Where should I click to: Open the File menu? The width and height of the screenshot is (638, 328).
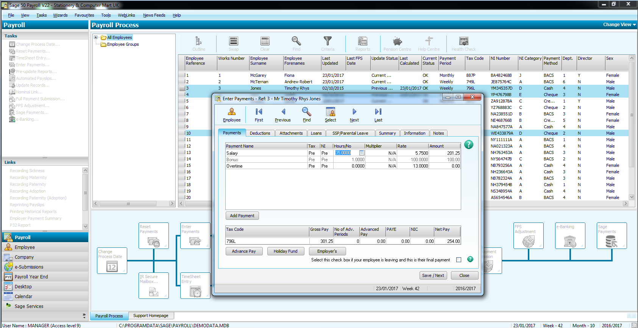coord(11,15)
